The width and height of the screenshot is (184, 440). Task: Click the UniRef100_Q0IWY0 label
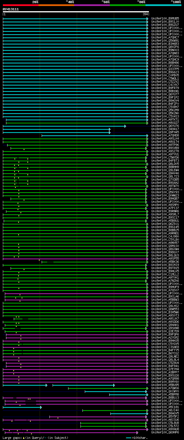click(x=165, y=391)
